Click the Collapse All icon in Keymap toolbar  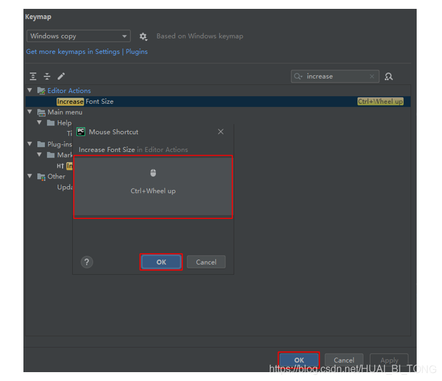[47, 76]
